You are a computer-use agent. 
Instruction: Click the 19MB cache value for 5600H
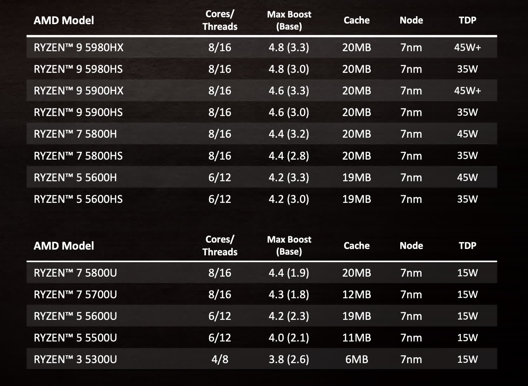[x=356, y=177]
